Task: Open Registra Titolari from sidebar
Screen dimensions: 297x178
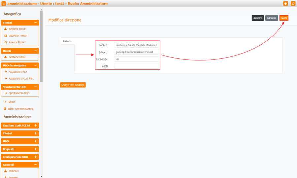Action: (x=17, y=29)
